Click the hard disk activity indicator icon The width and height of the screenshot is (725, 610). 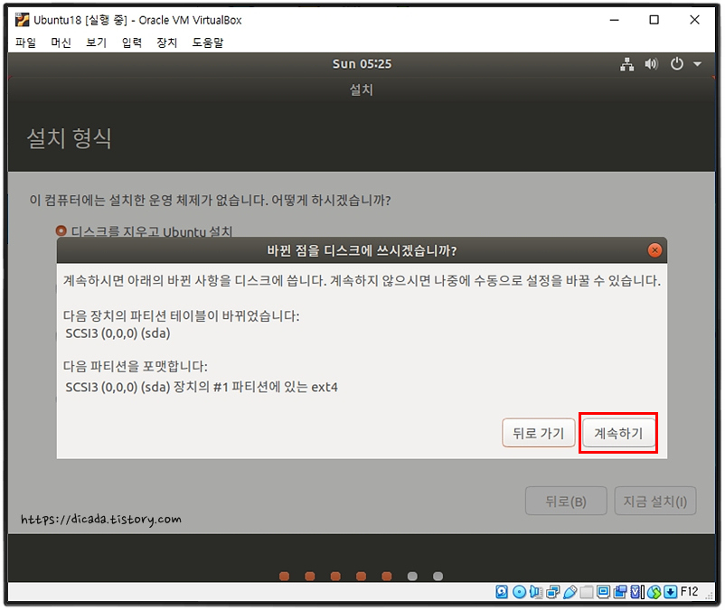[502, 592]
